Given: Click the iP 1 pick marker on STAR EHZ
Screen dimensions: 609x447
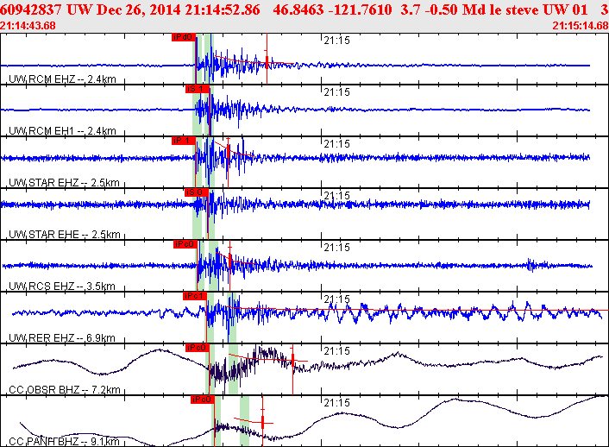Looking at the screenshot, I should pos(184,141).
